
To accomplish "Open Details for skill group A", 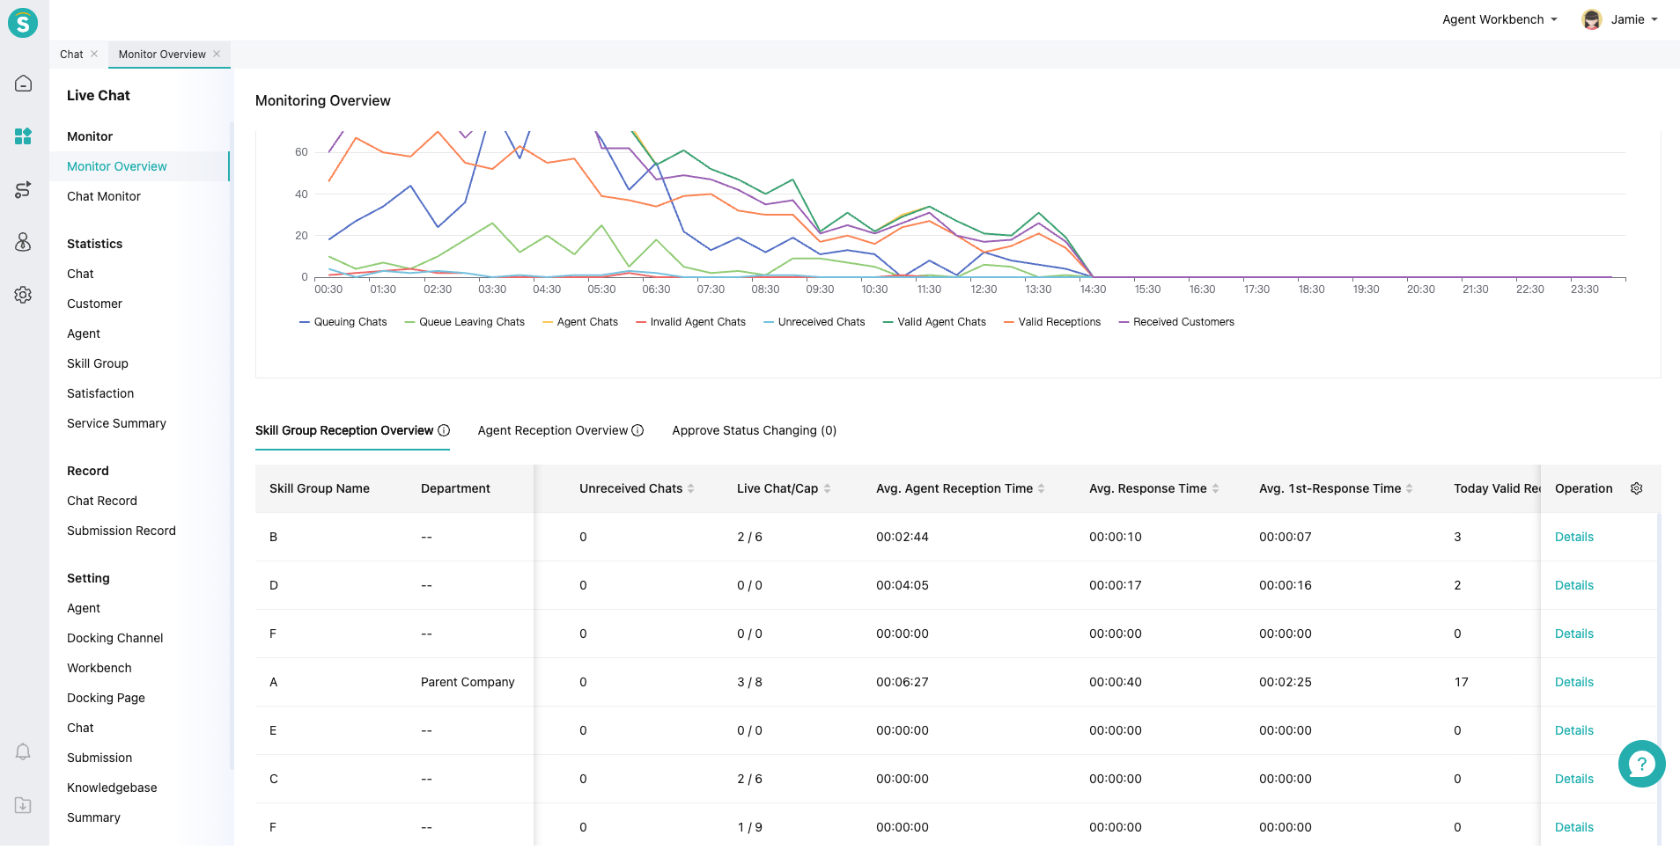I will pyautogui.click(x=1574, y=682).
